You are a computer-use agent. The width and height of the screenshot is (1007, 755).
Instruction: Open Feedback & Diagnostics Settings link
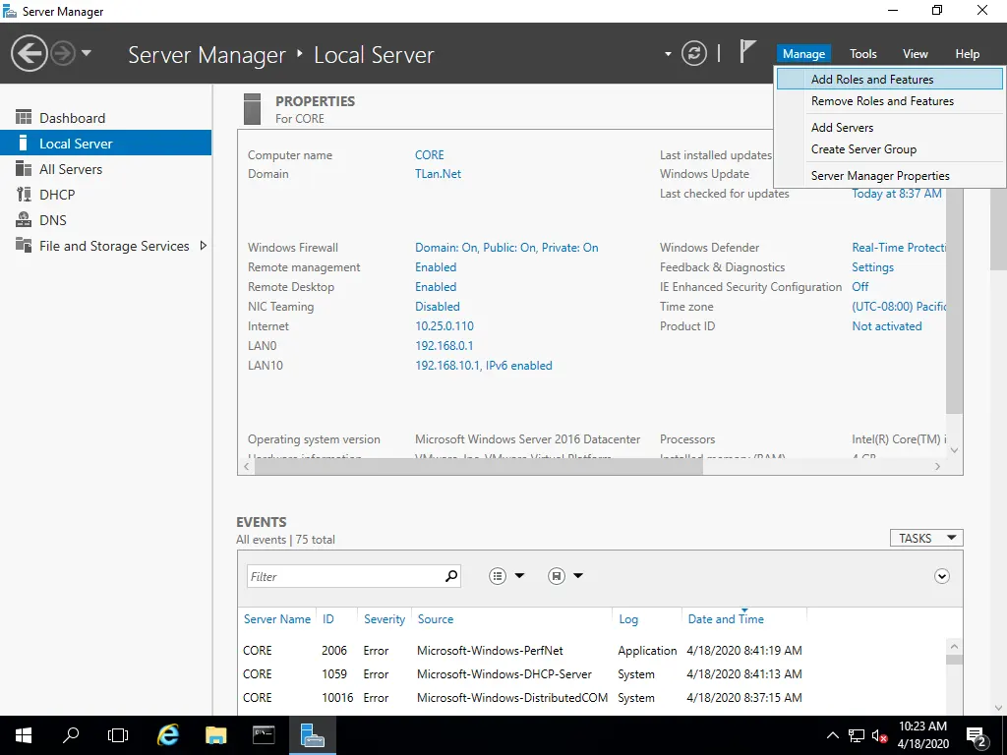(873, 267)
